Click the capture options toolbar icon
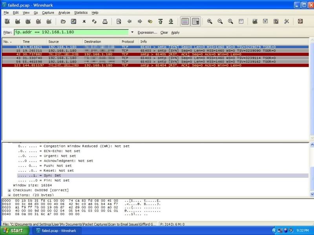Screen dimensions: 314x235 tap(18, 22)
